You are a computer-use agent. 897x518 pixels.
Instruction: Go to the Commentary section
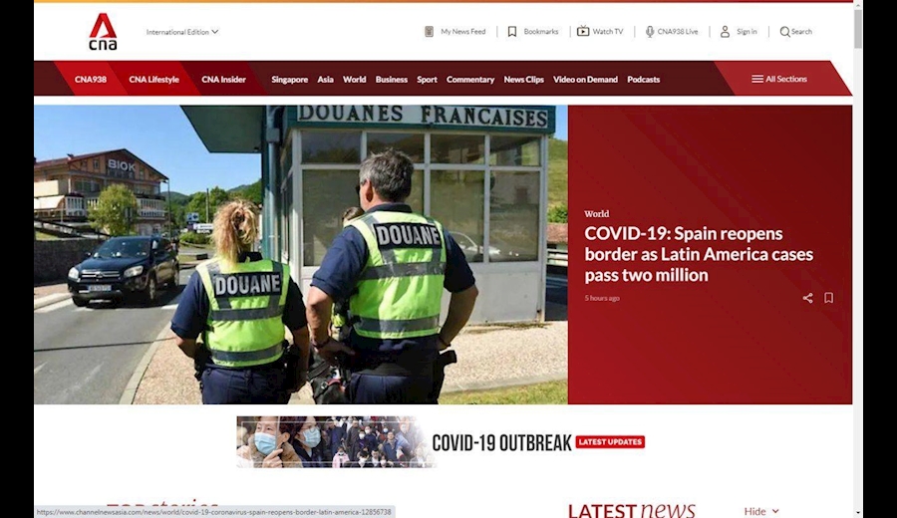coord(470,80)
